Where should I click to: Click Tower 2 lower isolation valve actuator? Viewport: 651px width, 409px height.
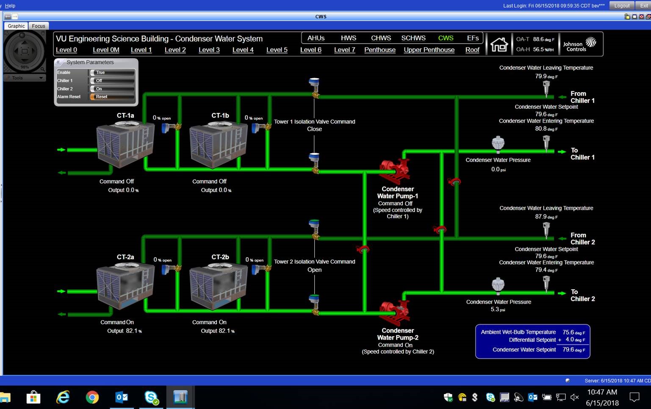click(x=314, y=305)
